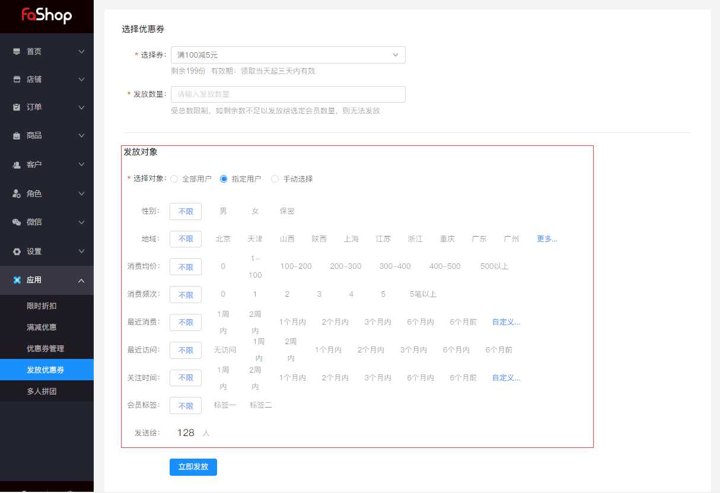
Task: Select 最近访问 option 无访问
Action: coord(225,350)
